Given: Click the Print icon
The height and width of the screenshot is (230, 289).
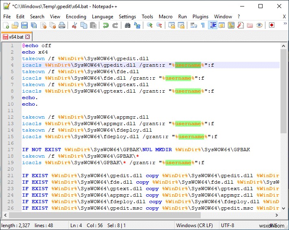Looking at the screenshot, I should click(x=62, y=25).
